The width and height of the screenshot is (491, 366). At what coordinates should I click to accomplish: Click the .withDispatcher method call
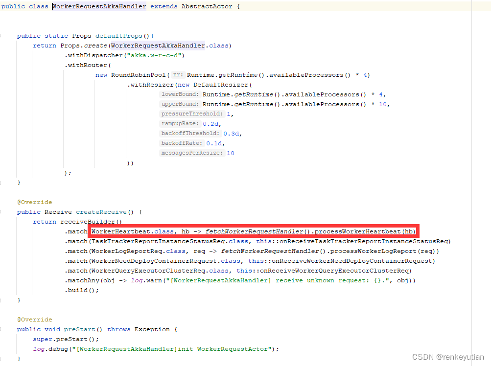pos(94,55)
